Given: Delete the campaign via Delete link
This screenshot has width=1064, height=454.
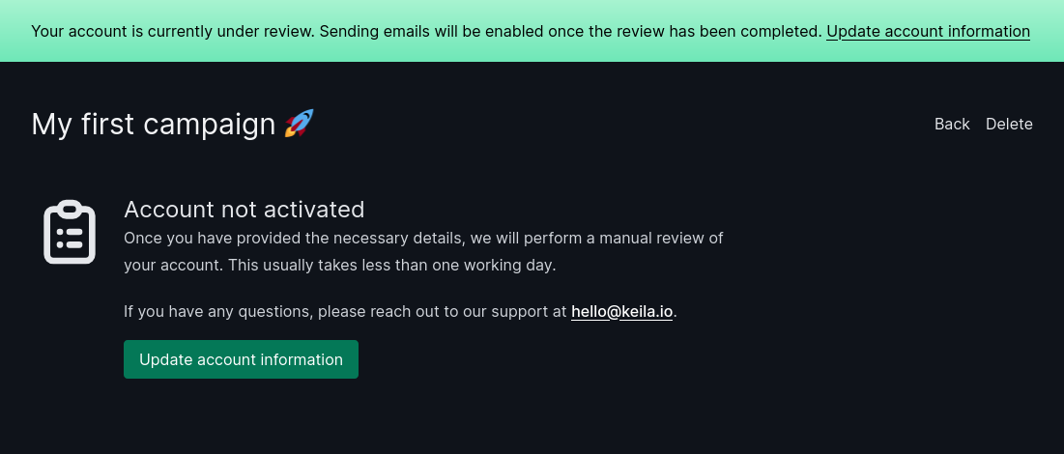Looking at the screenshot, I should tap(1009, 125).
